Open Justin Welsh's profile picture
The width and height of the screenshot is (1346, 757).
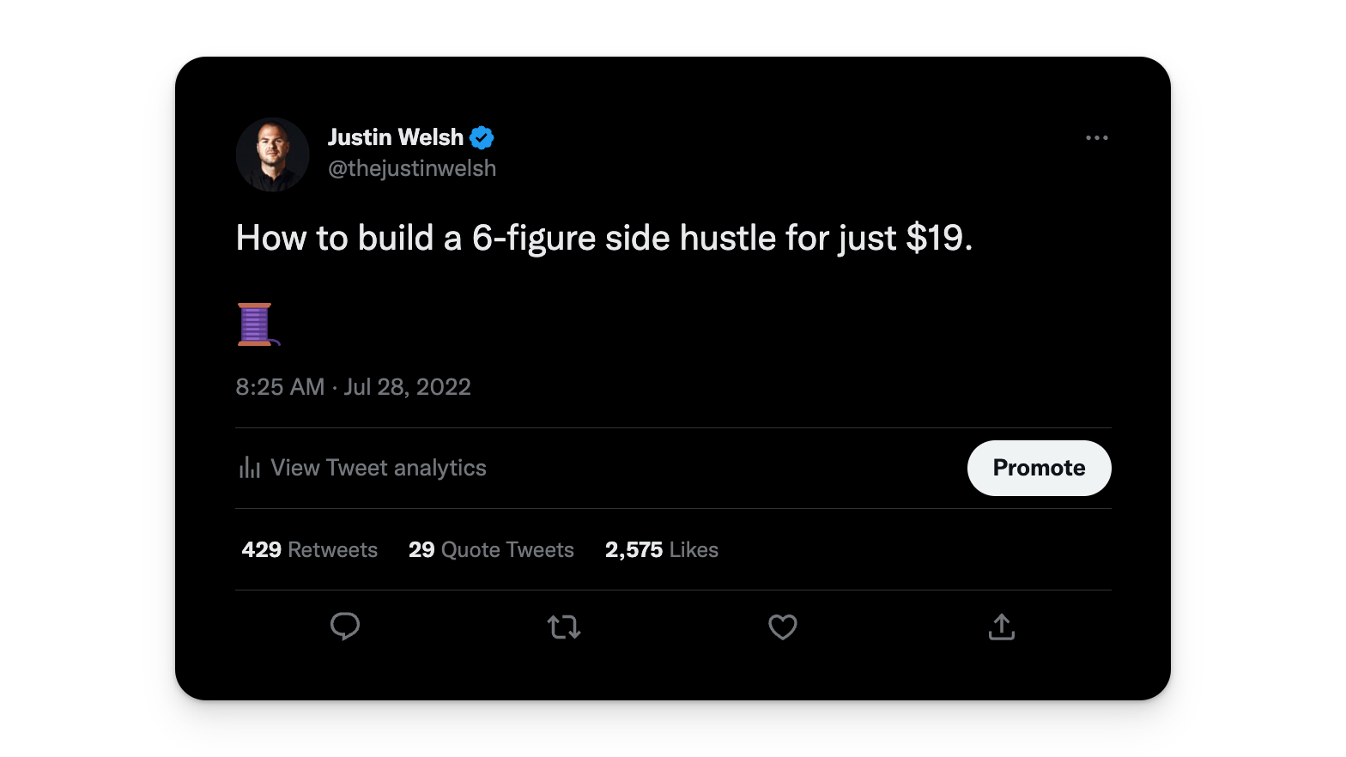pos(273,154)
